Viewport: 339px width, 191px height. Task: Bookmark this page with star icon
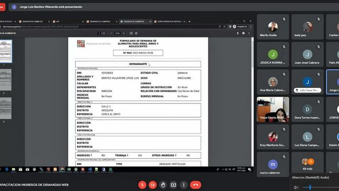click(224, 27)
